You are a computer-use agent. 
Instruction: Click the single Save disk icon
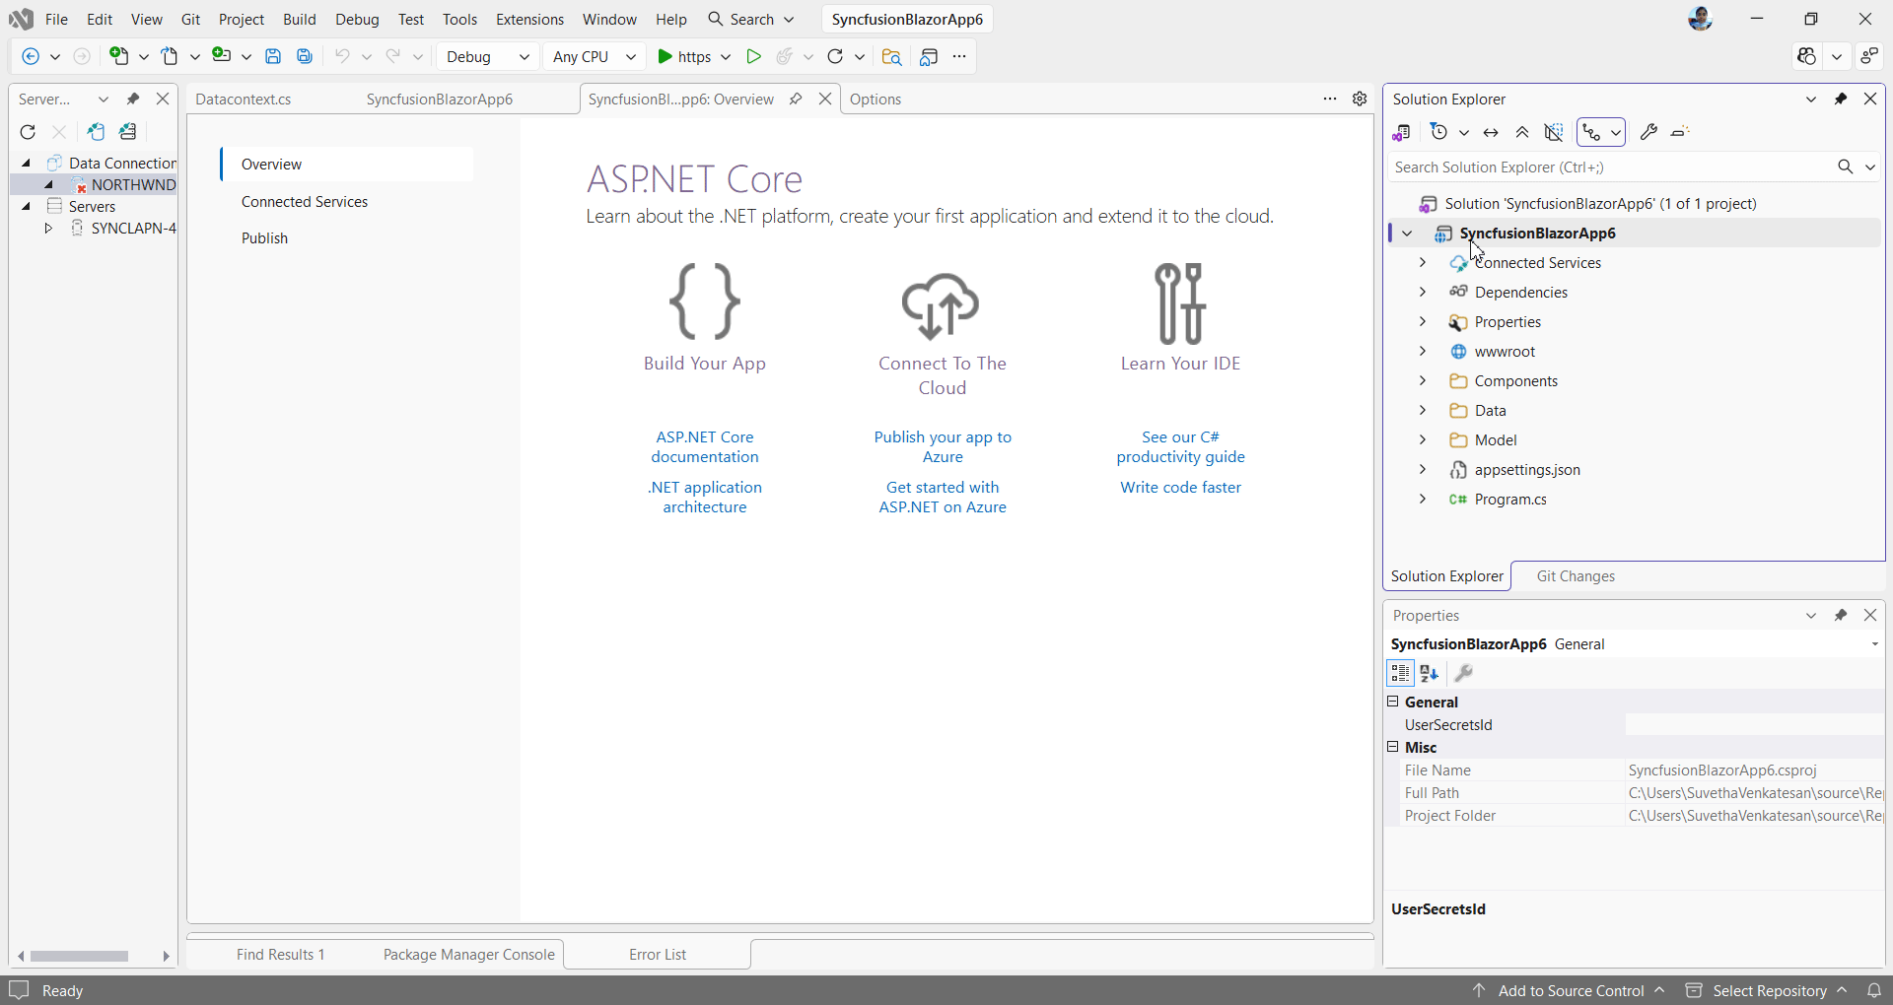(x=273, y=57)
